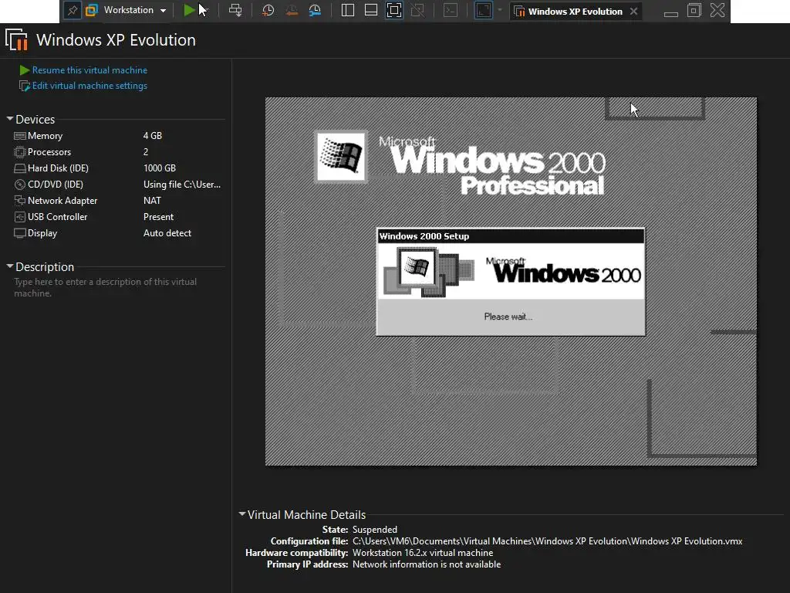
Task: Select the Memory device row
Action: (x=117, y=136)
